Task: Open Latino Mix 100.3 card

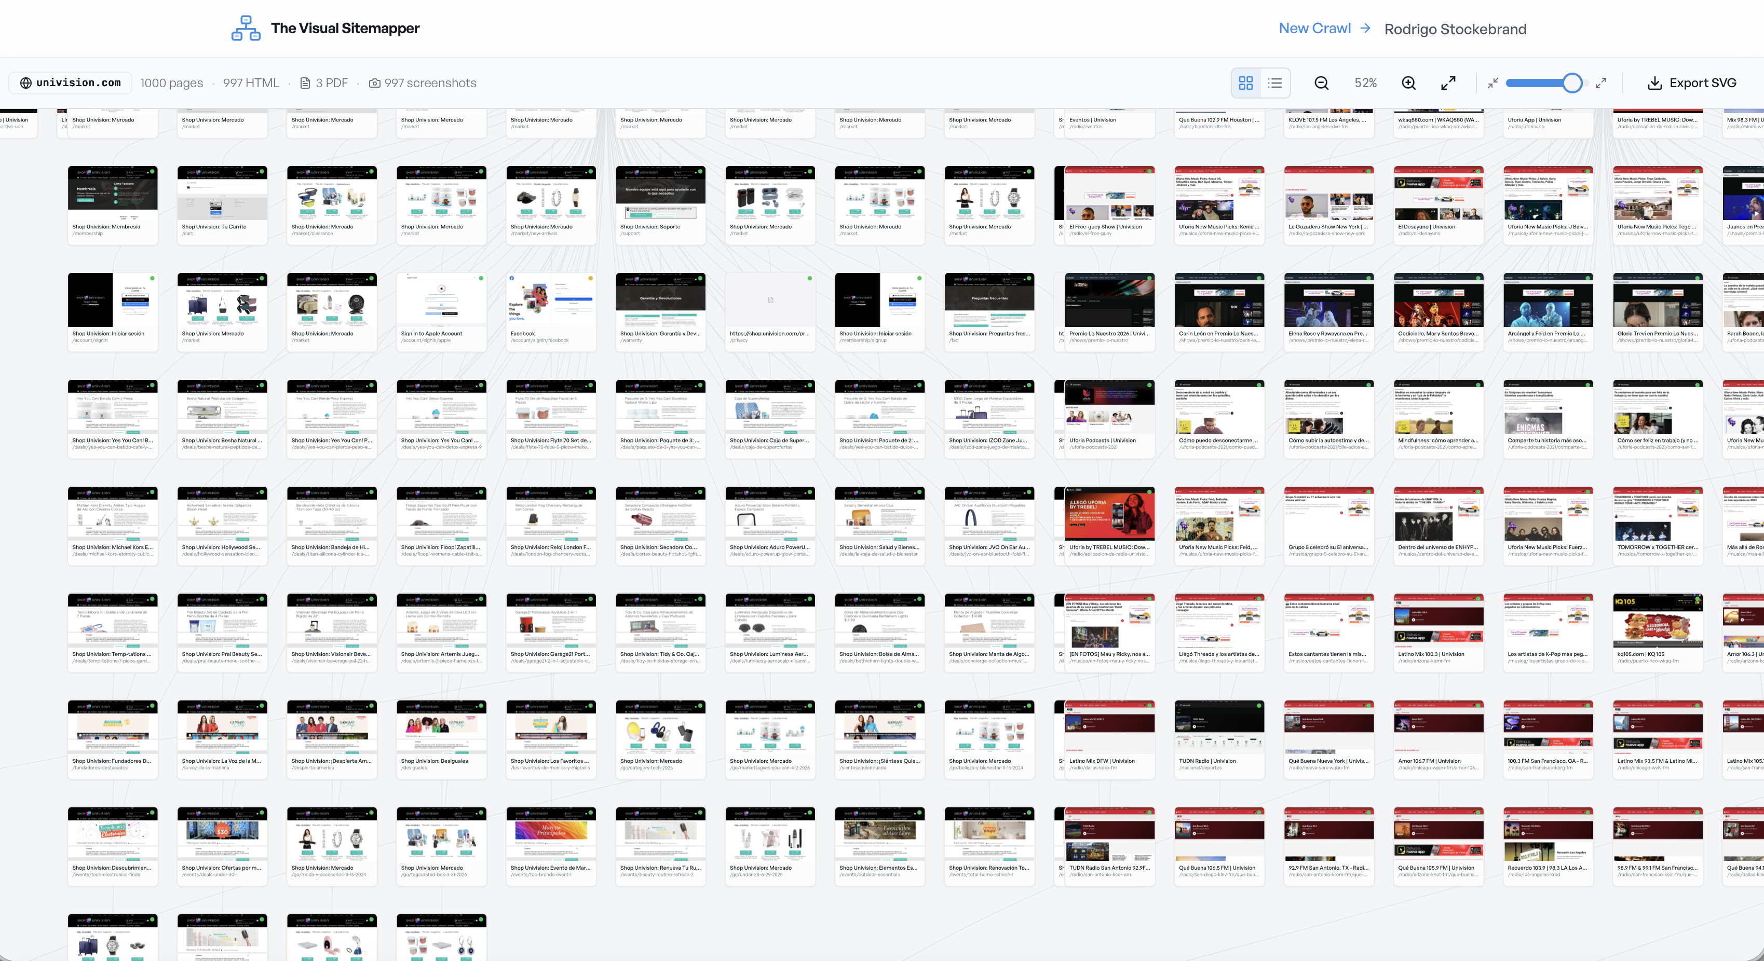Action: coord(1439,633)
